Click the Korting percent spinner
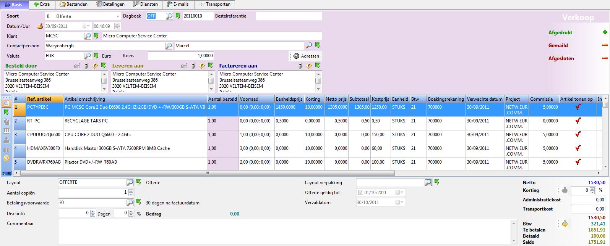Screen dimensions: 610x246 pyautogui.click(x=593, y=190)
